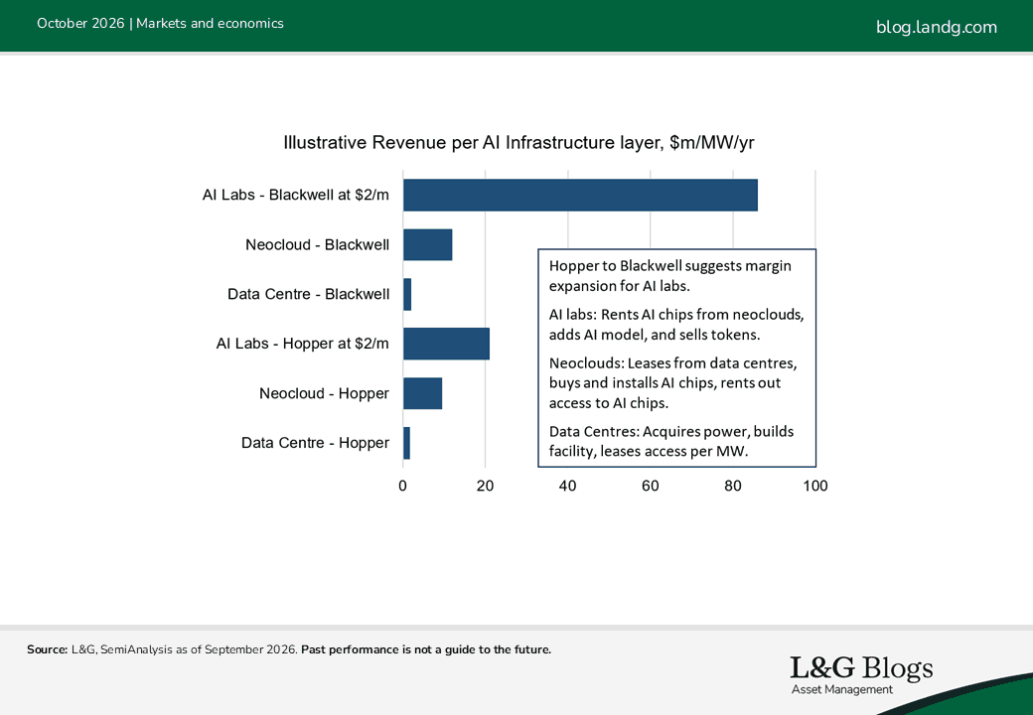Select the "Hopper to Blackwell suggests margin expansion" note

point(670,276)
